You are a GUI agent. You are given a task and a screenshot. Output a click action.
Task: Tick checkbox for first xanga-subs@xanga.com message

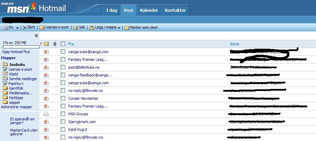[63, 52]
